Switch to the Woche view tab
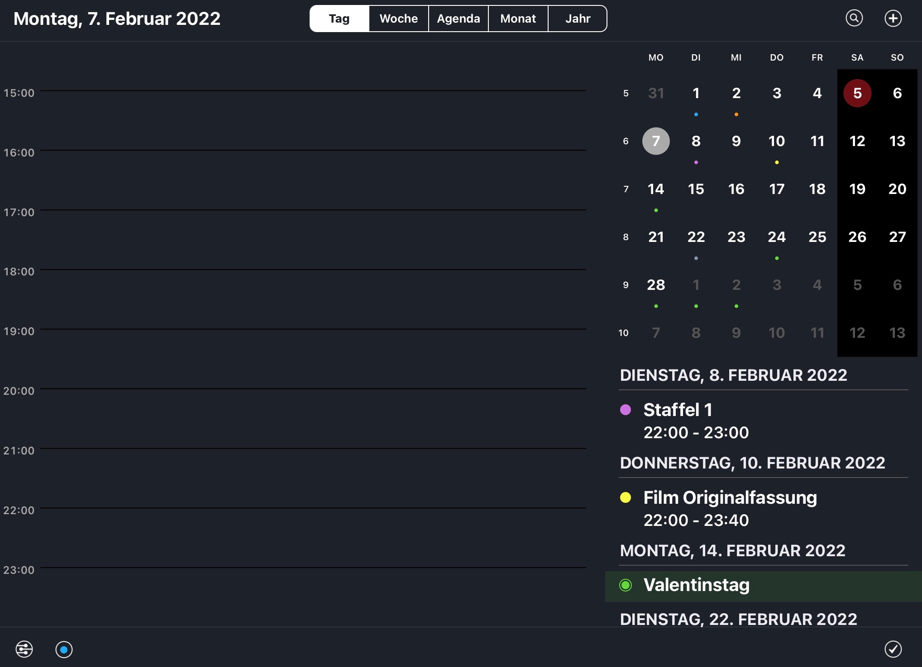Image resolution: width=922 pixels, height=667 pixels. point(398,19)
